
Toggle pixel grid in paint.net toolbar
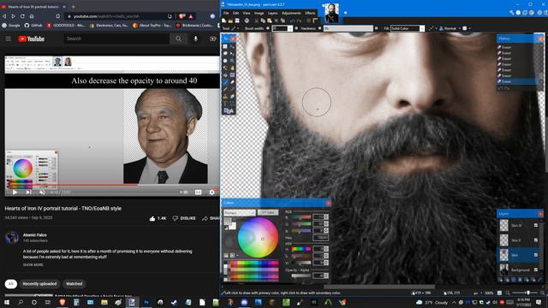click(x=308, y=21)
